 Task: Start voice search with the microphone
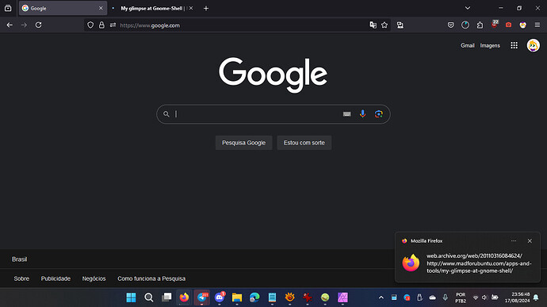363,114
